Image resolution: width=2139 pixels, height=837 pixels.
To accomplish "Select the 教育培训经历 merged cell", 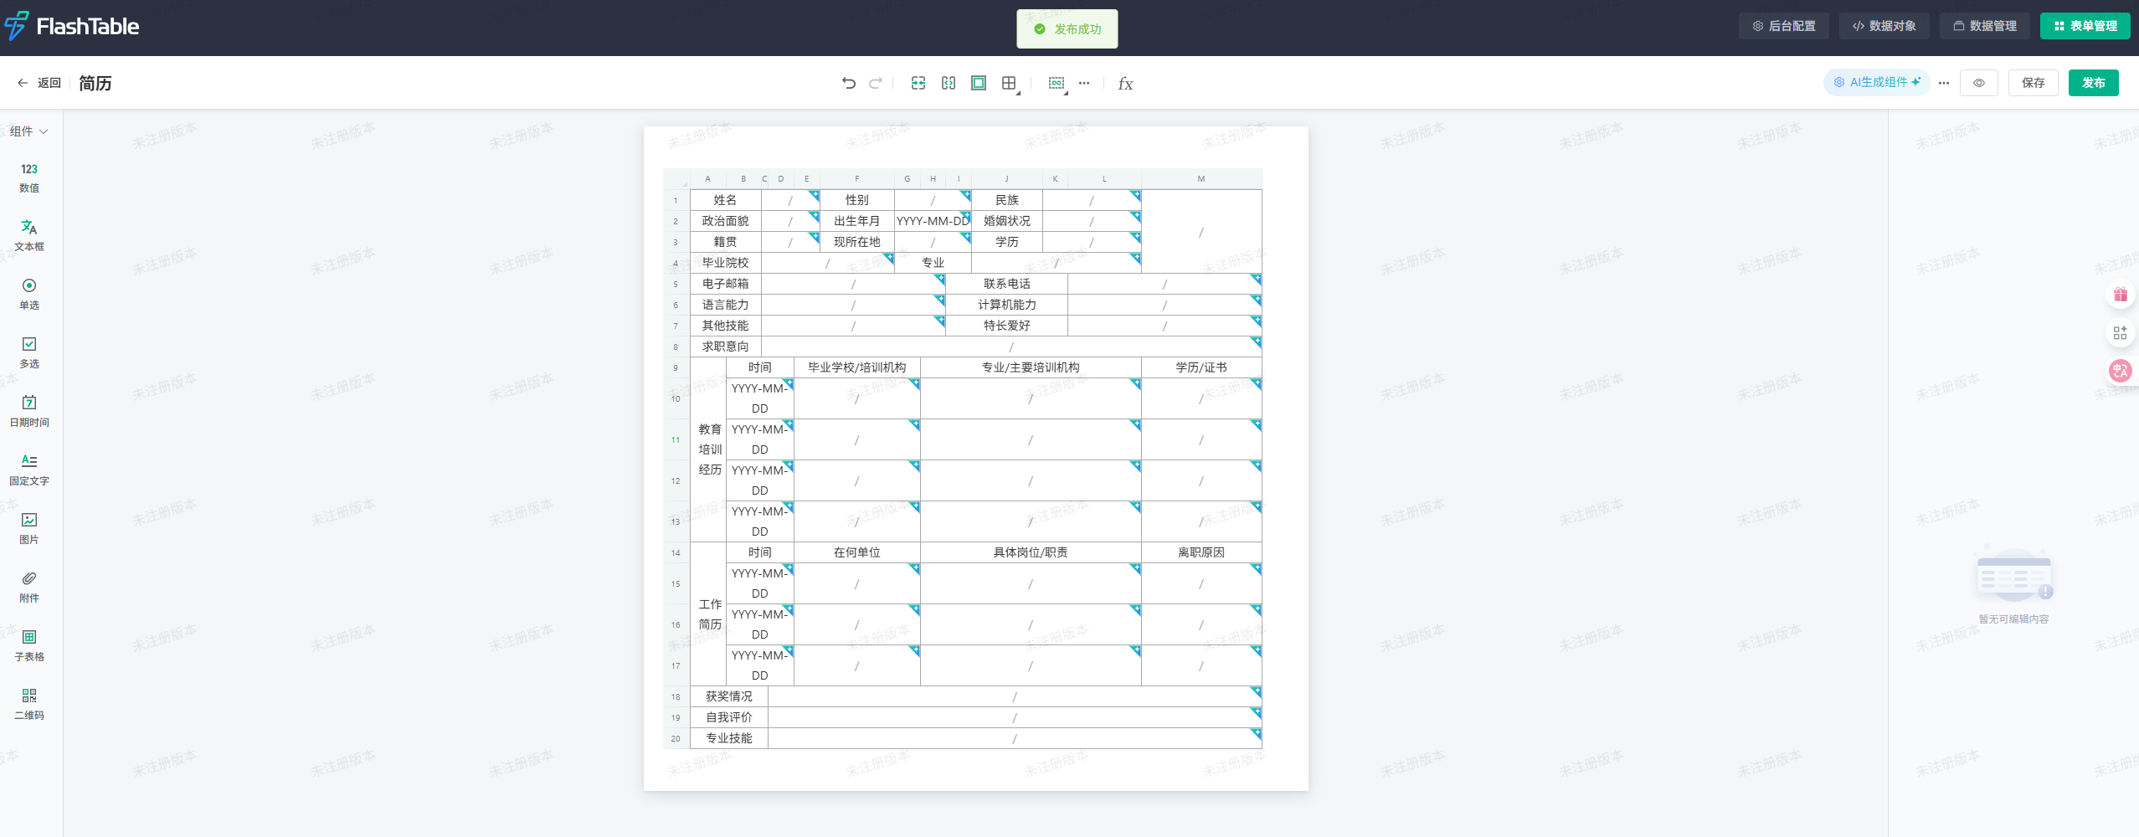I will tap(709, 449).
